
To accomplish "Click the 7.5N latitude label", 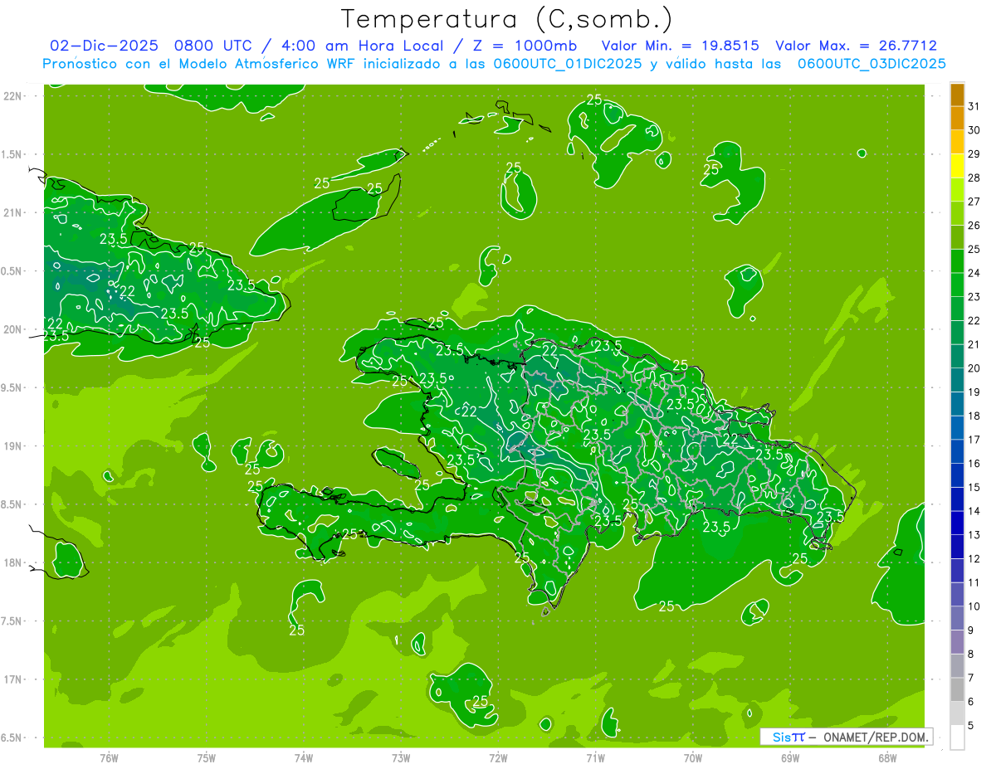I will point(12,621).
